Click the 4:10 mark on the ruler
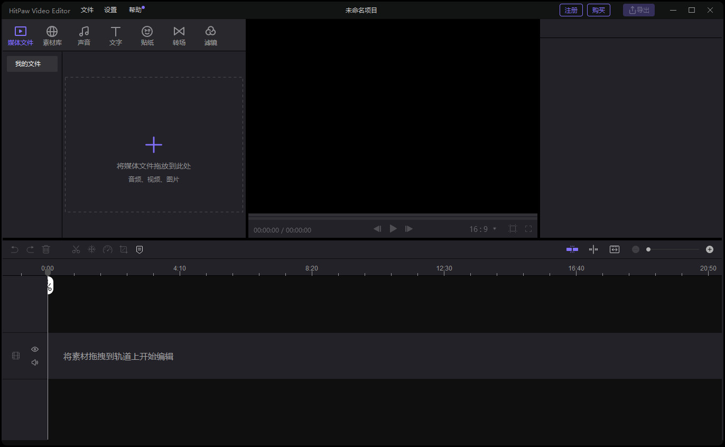 [x=180, y=268]
